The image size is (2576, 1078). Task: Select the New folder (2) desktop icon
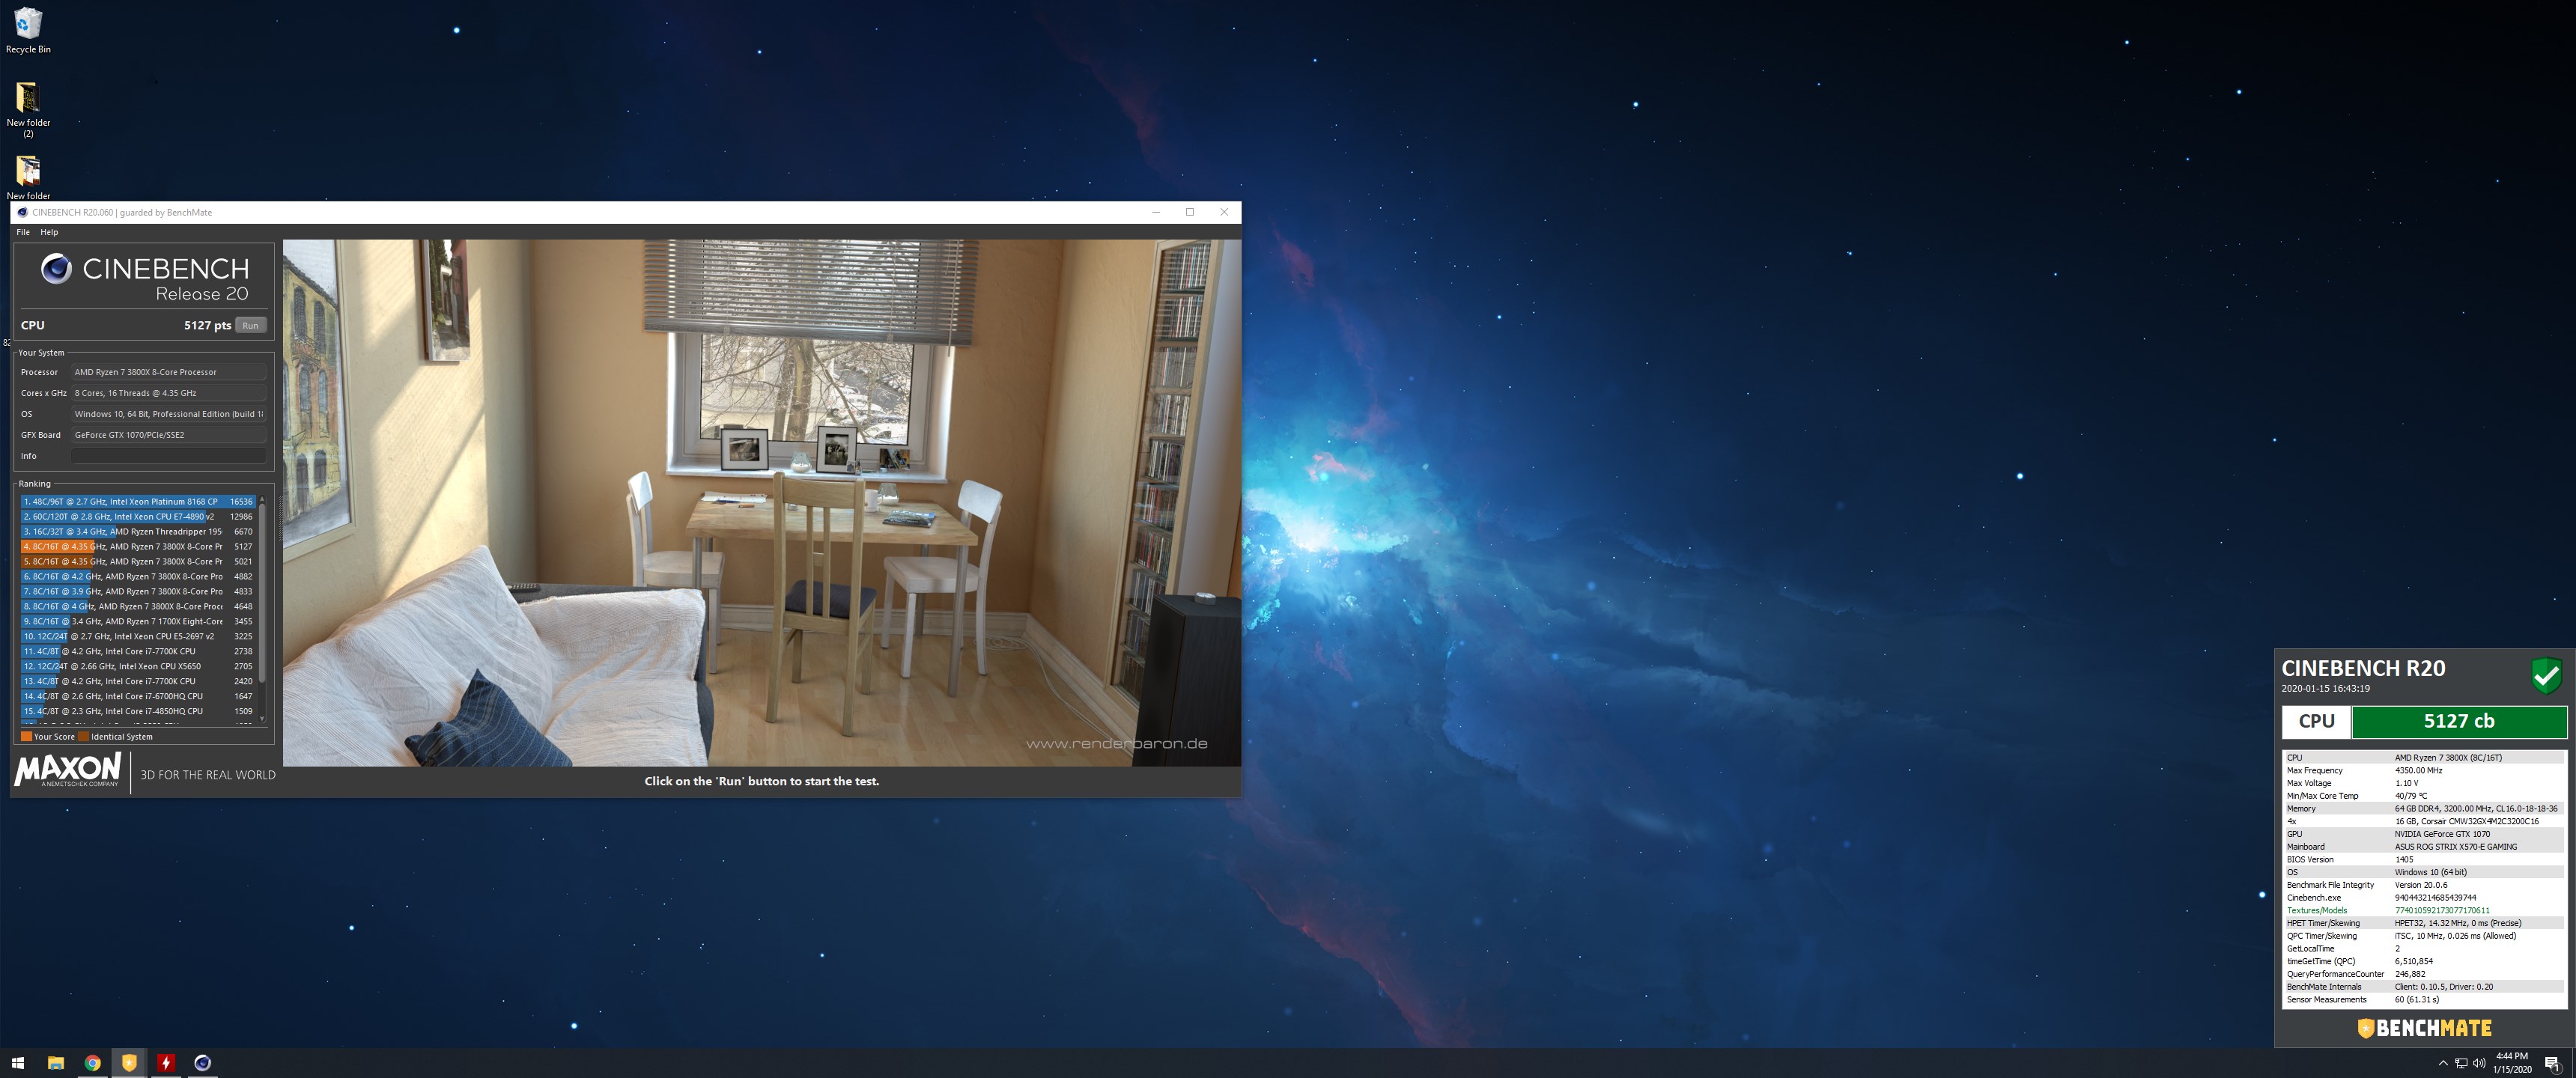pos(28,109)
